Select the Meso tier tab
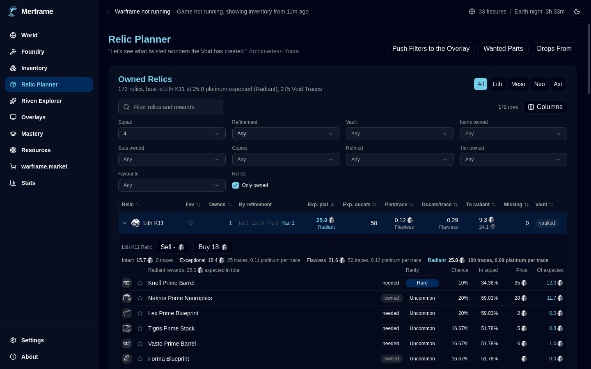 click(518, 84)
